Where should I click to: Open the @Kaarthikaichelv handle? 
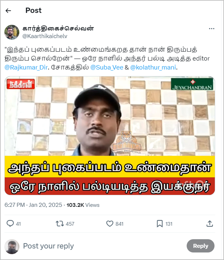(x=45, y=36)
